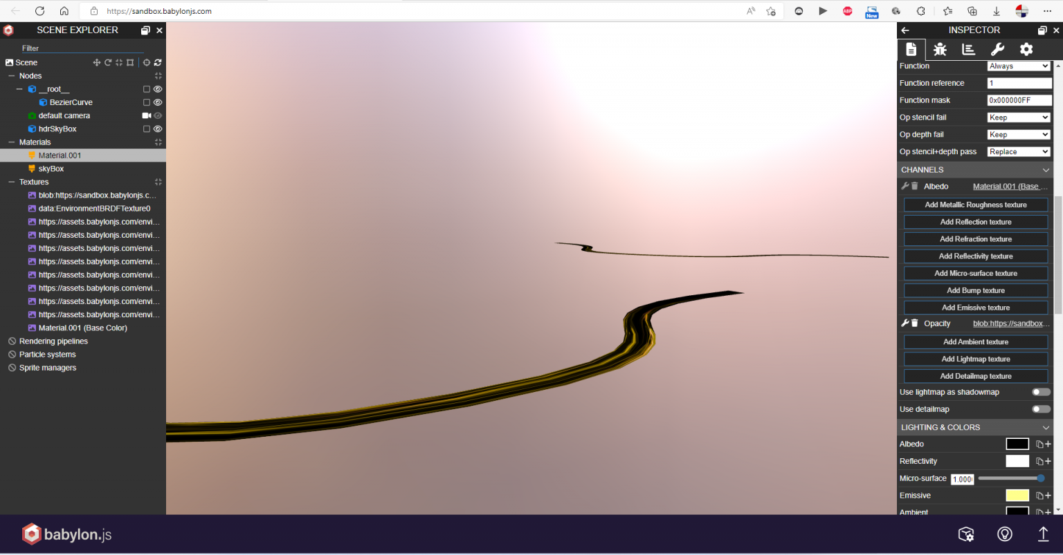
Task: Toggle 'Use lightmap as shadowmap' switch
Action: pyautogui.click(x=1041, y=392)
